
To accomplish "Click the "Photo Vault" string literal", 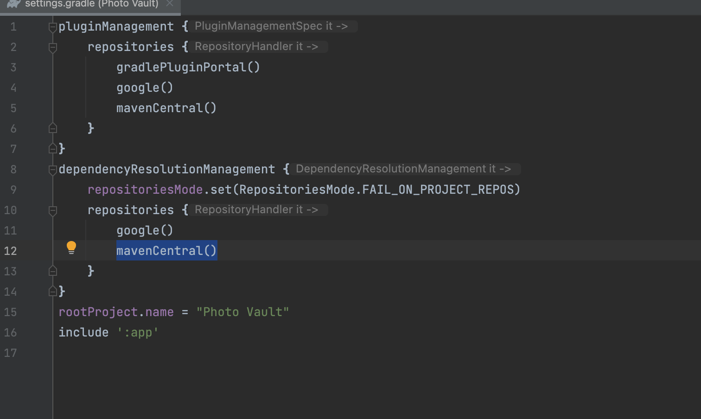I will 243,312.
